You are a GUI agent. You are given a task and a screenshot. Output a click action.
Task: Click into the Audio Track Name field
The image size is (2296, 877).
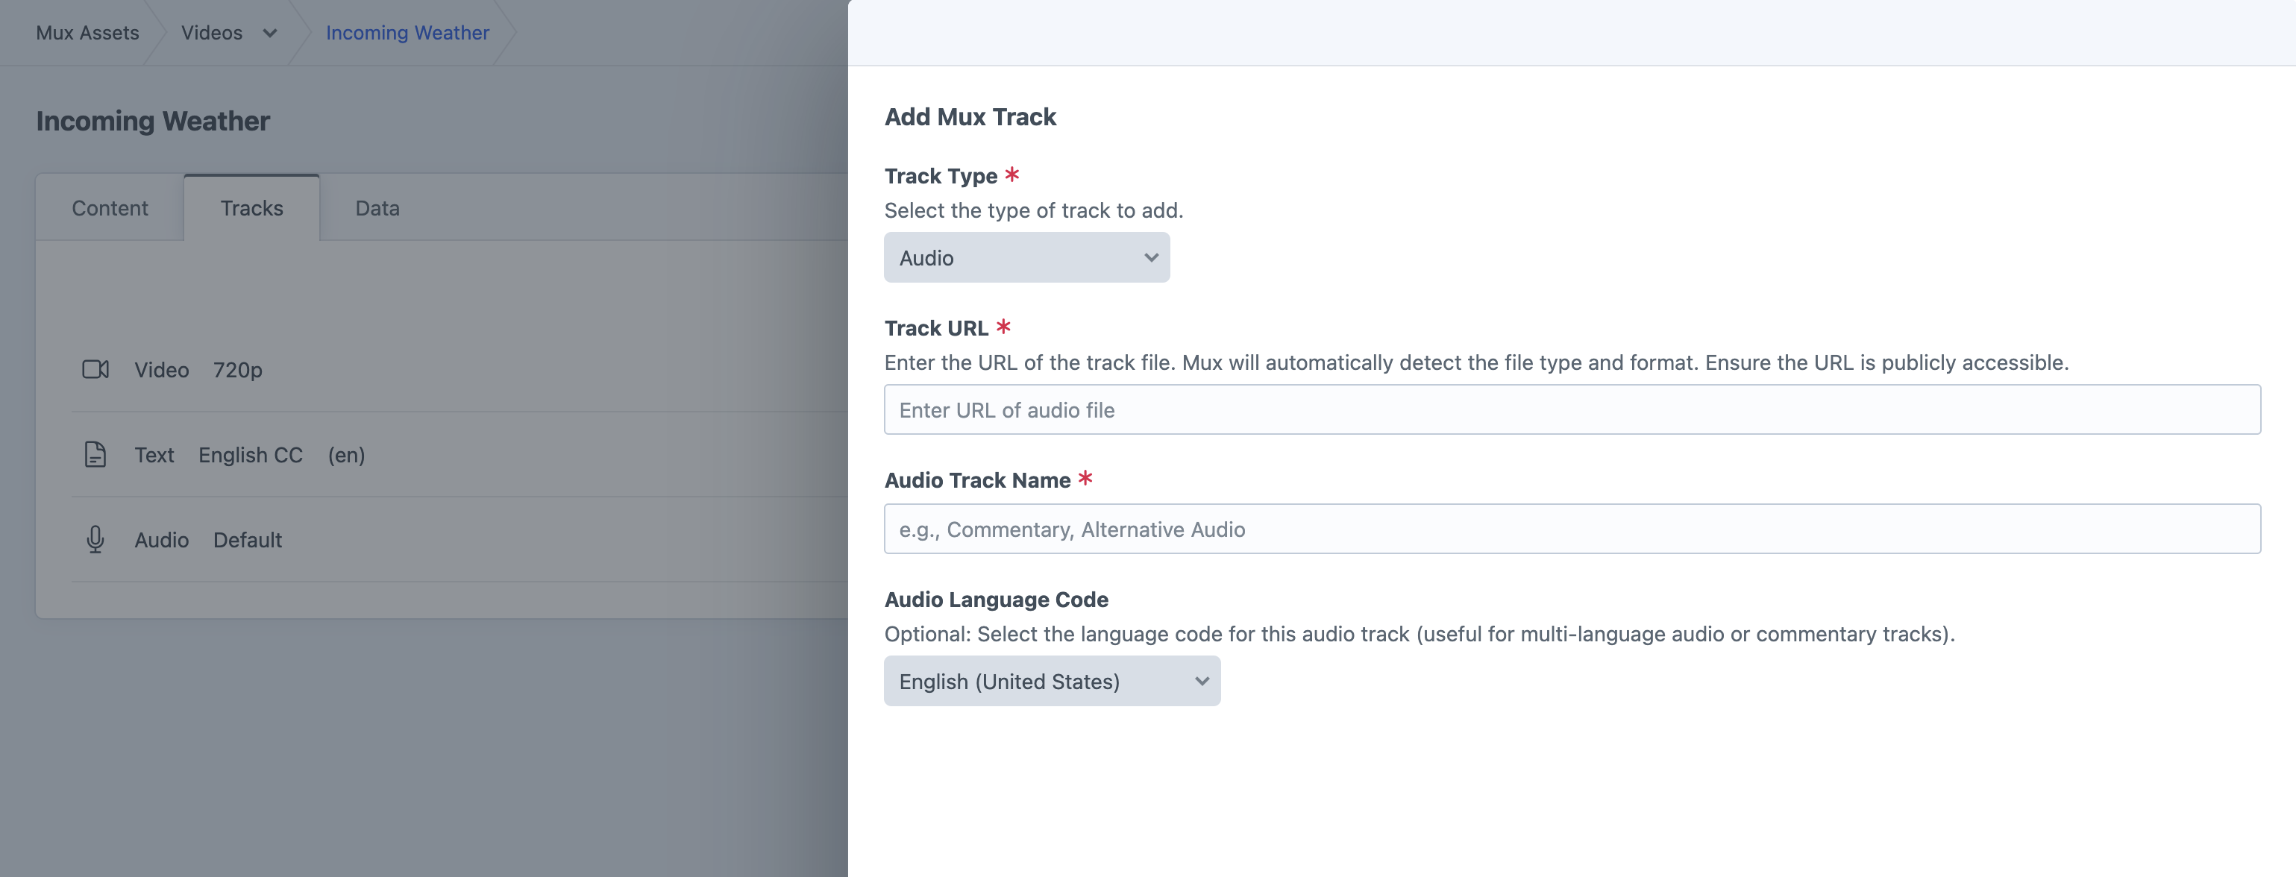[1572, 529]
